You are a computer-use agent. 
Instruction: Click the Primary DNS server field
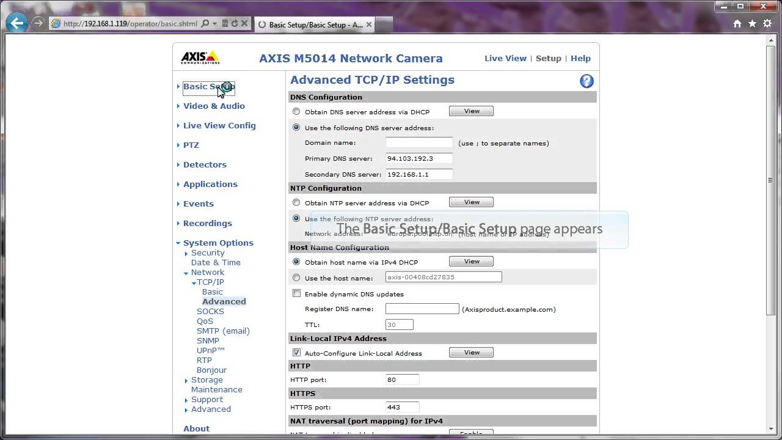pyautogui.click(x=419, y=158)
